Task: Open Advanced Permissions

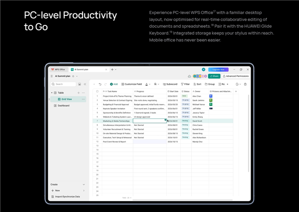Action: coord(236,76)
